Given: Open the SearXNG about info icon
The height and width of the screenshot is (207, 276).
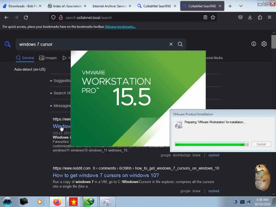Looking at the screenshot, I should [x=254, y=44].
